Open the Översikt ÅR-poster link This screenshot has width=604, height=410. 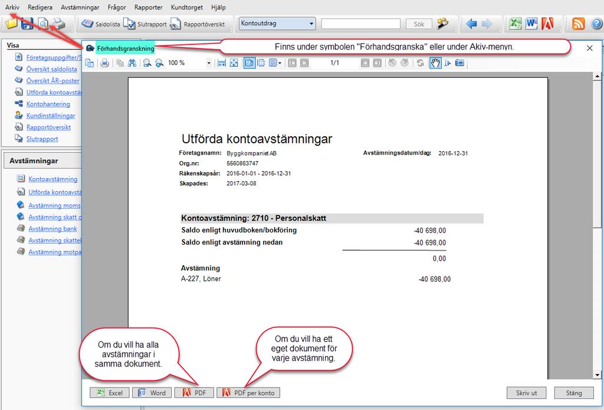(52, 81)
